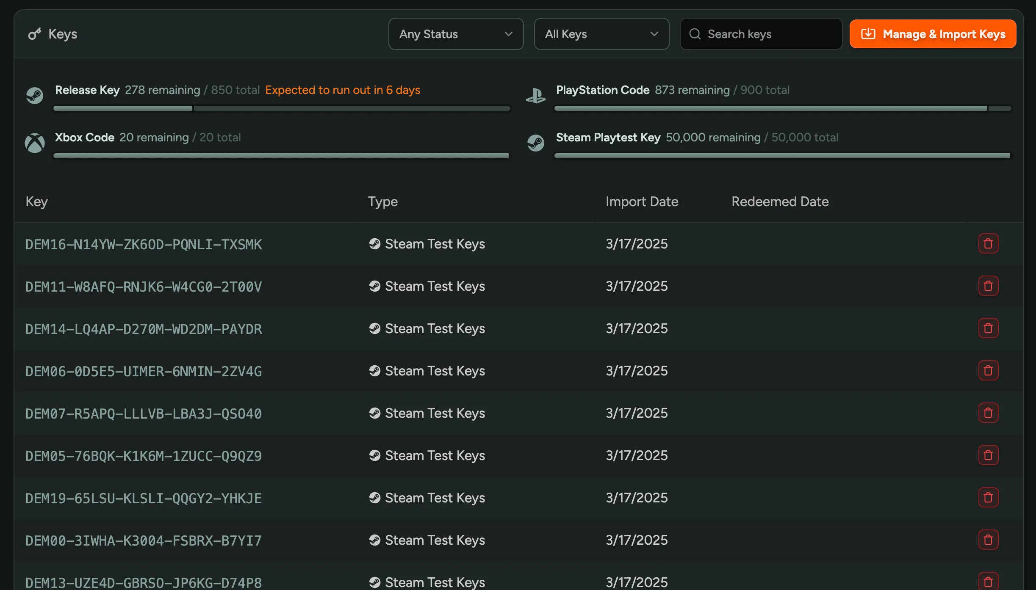Click the Xbox logo icon
This screenshot has width=1036, height=590.
click(x=35, y=143)
